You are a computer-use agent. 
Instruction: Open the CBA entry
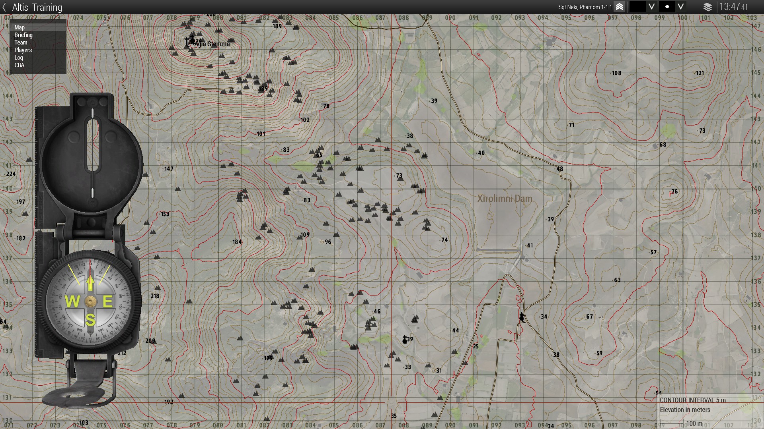[19, 65]
